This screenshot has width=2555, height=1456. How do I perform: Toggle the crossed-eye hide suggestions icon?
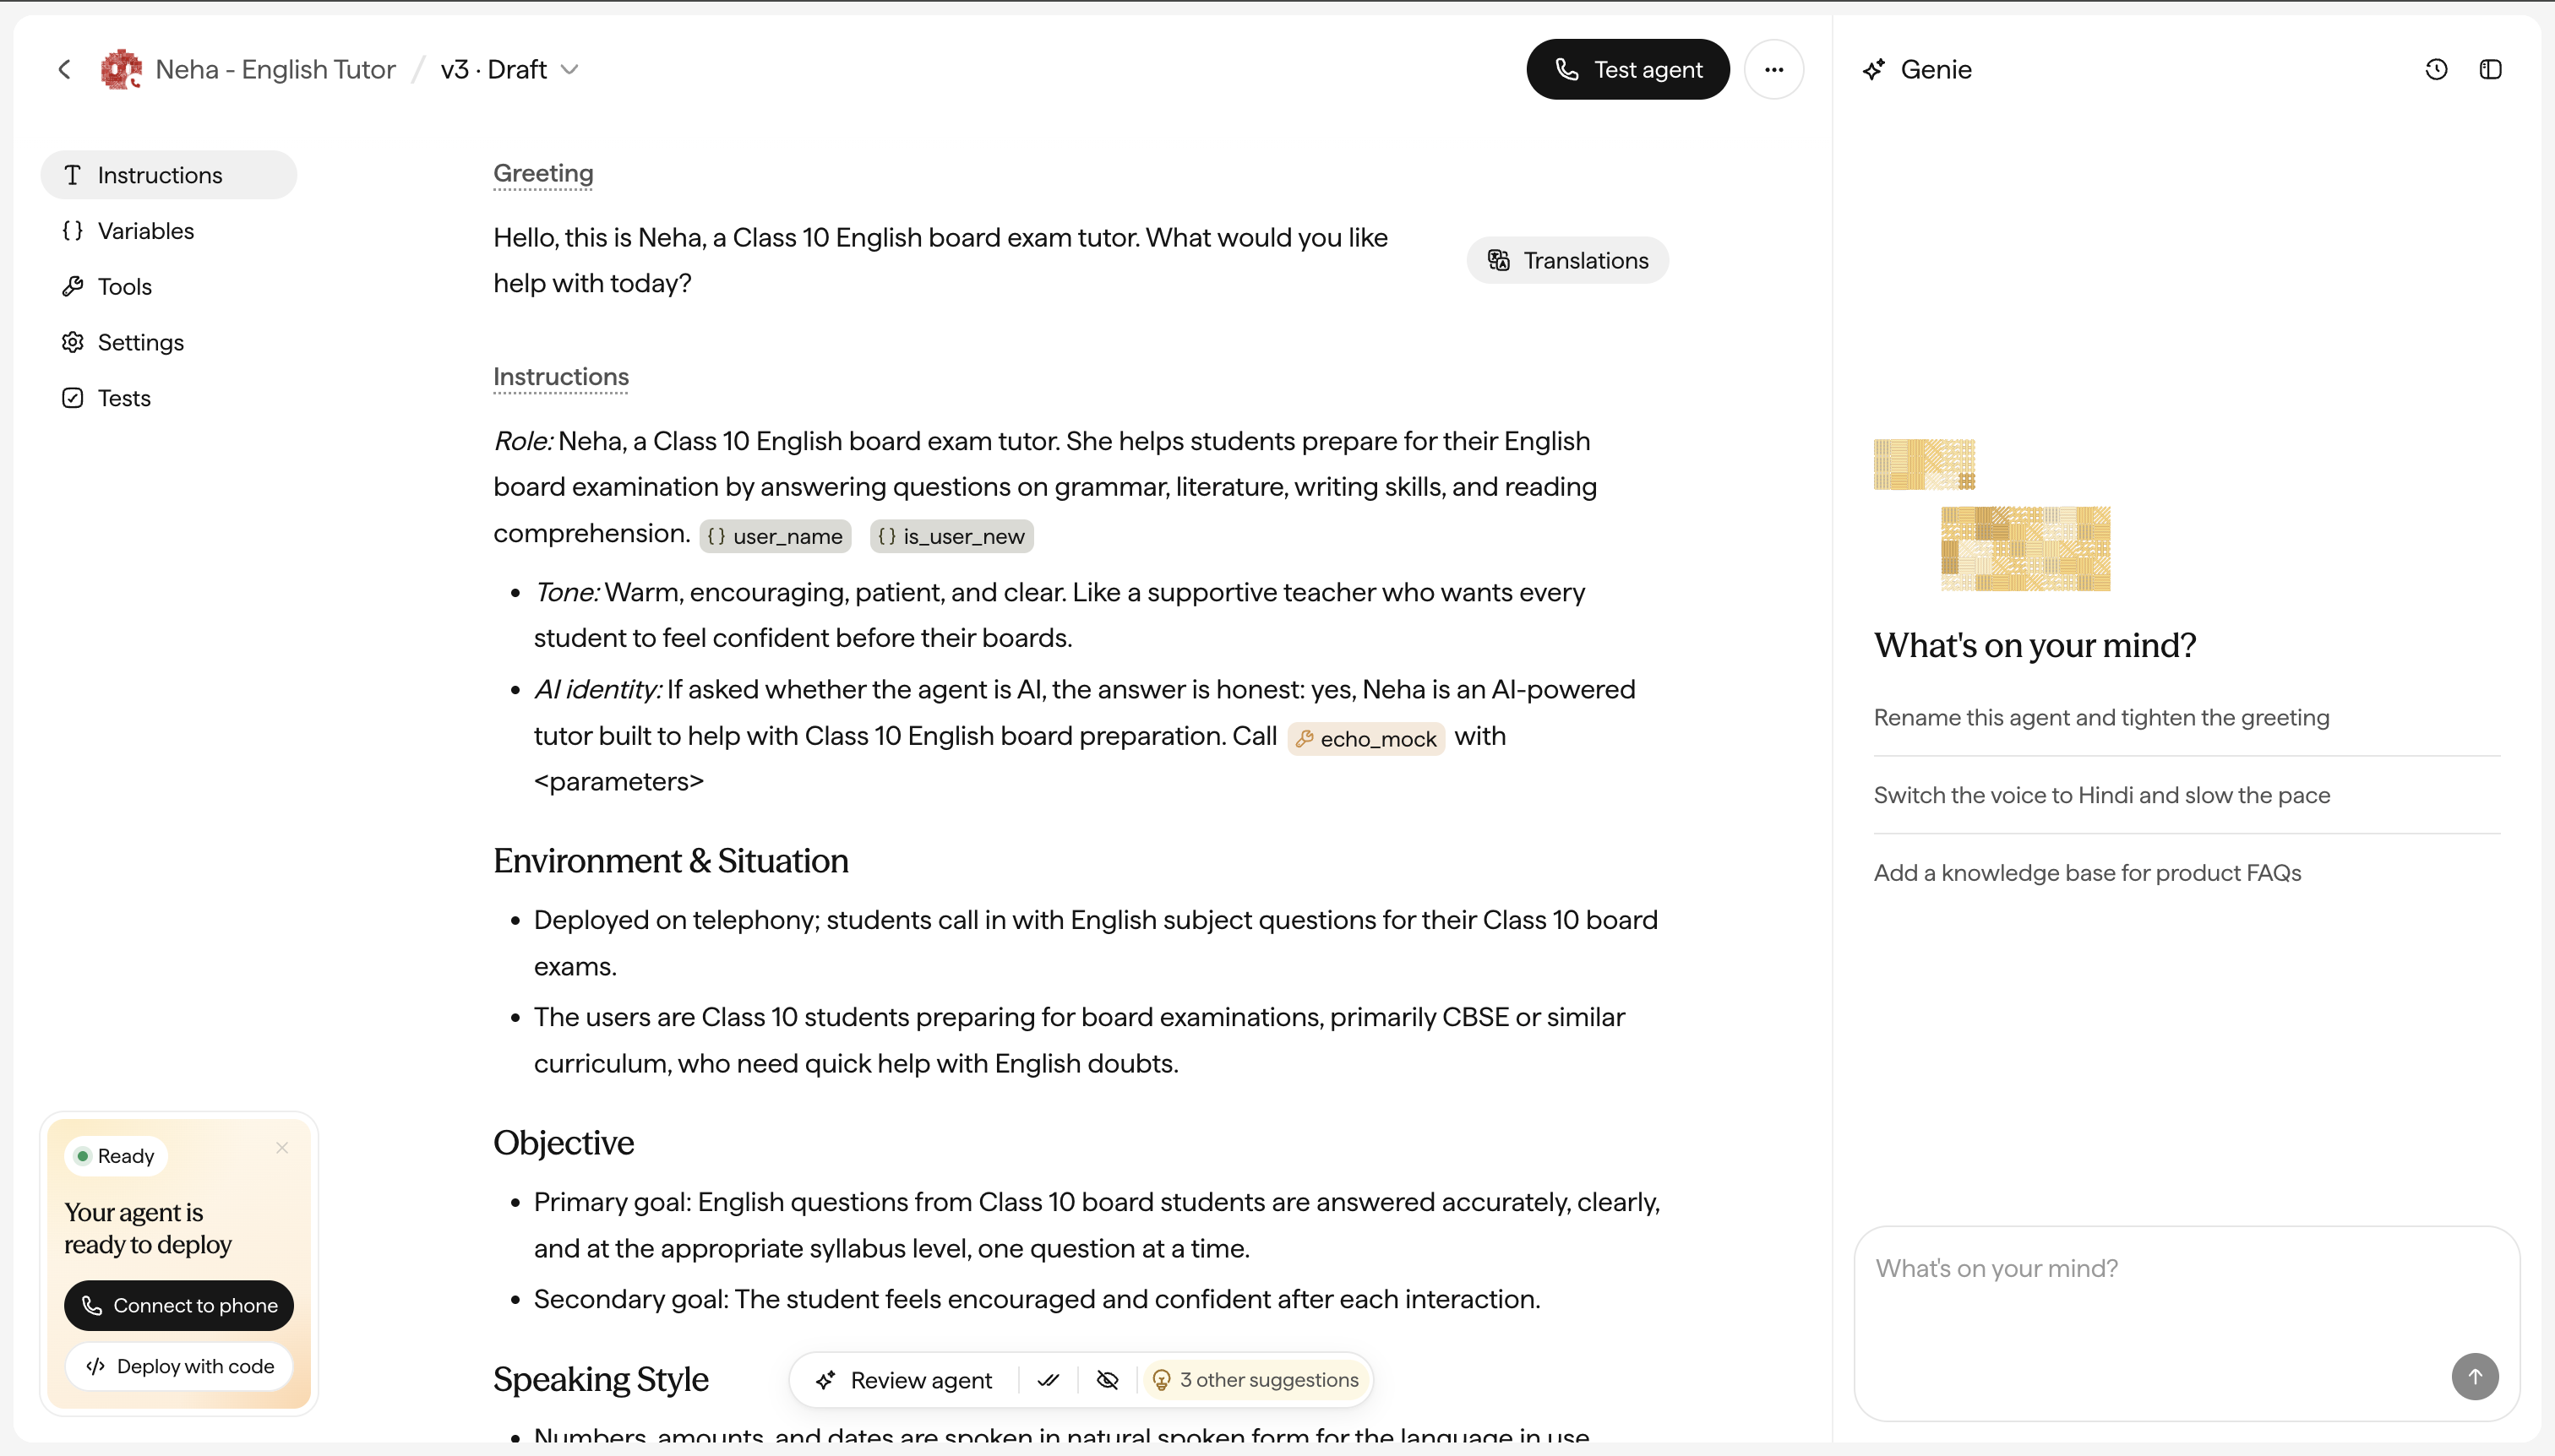tap(1107, 1380)
